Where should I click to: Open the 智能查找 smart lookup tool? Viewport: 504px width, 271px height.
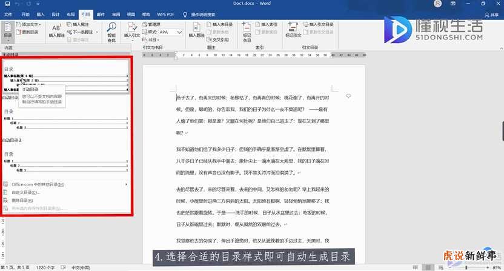[111, 32]
